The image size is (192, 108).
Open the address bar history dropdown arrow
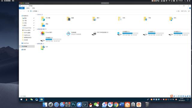(x=177, y=11)
